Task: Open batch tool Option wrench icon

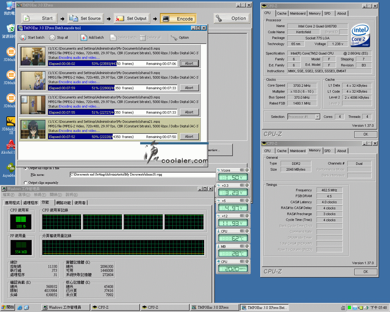Action: 174,37
